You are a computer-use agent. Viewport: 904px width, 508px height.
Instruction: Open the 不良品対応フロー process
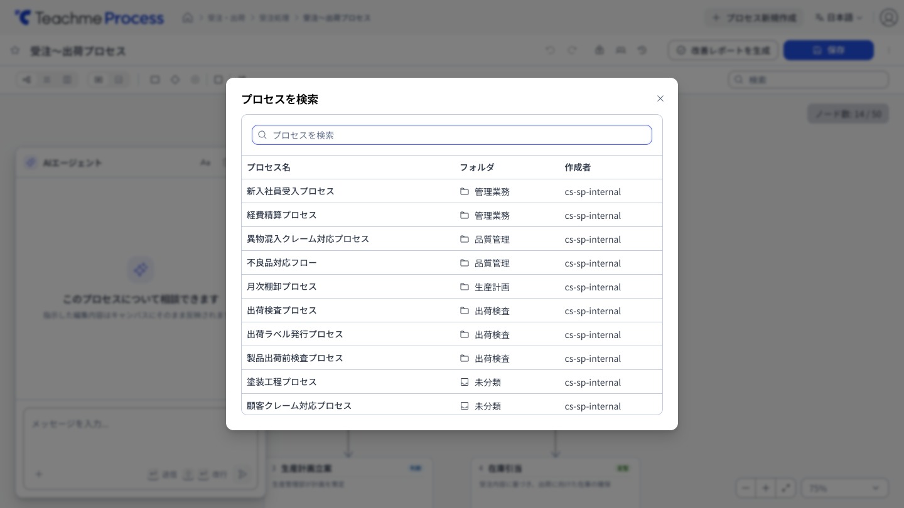click(x=452, y=263)
